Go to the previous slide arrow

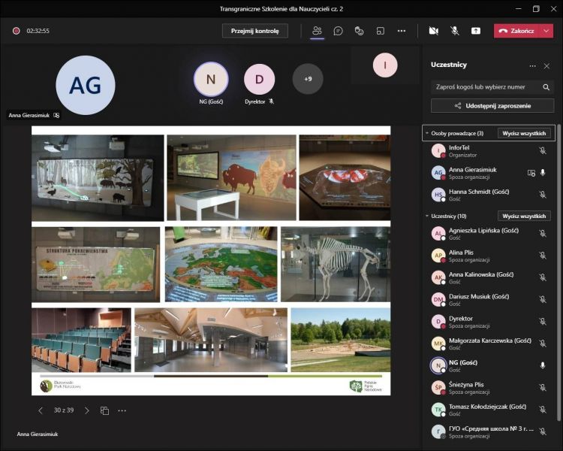[41, 410]
